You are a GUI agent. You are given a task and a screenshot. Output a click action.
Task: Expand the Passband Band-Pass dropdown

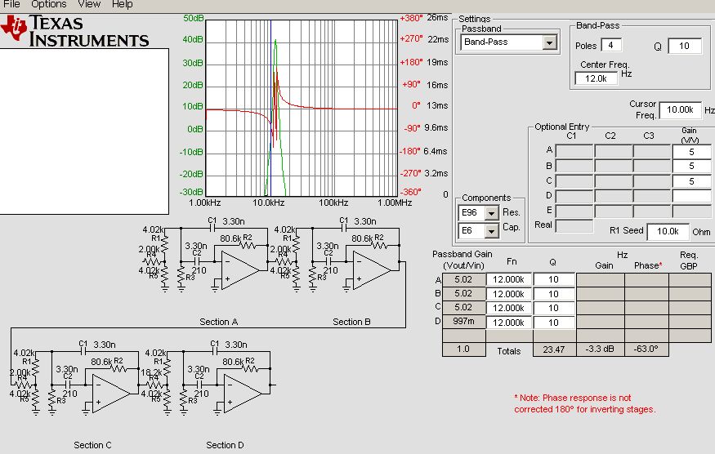(549, 42)
